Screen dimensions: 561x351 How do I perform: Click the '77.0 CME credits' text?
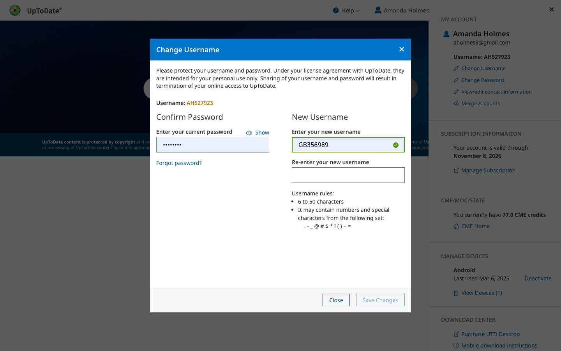(524, 215)
